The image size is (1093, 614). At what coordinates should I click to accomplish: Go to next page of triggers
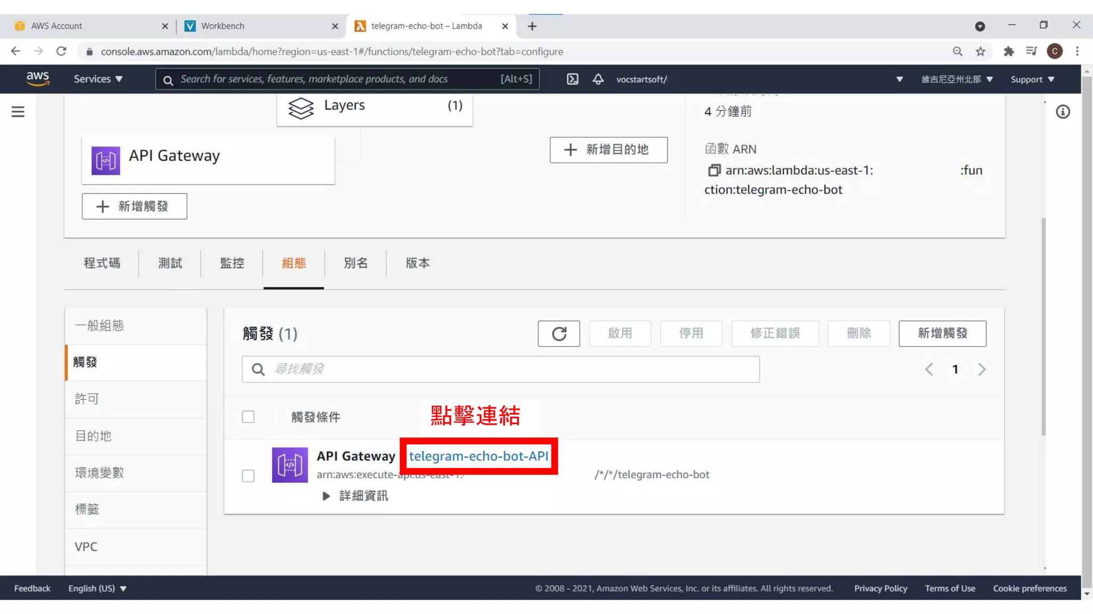(981, 369)
